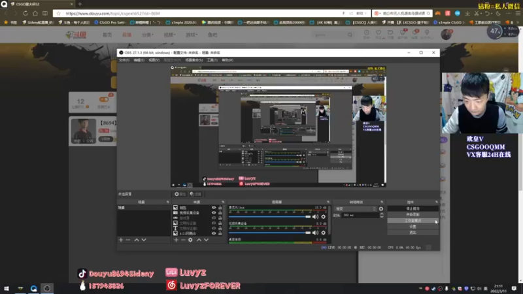This screenshot has height=294, width=523.
Task: Pop out the Scenes dock using its header icon
Action: coord(168,202)
